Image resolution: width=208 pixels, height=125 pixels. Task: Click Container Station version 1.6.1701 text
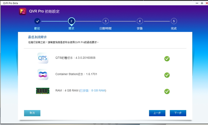click(76, 74)
